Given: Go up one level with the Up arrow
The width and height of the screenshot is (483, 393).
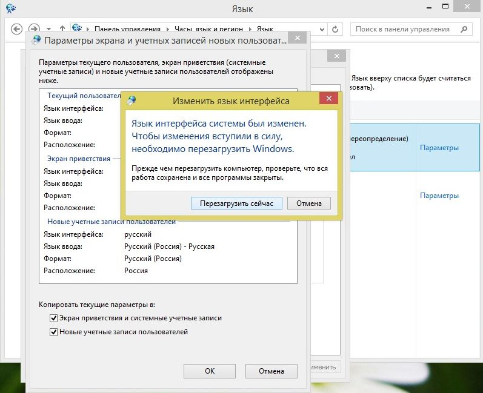Looking at the screenshot, I should [62, 28].
